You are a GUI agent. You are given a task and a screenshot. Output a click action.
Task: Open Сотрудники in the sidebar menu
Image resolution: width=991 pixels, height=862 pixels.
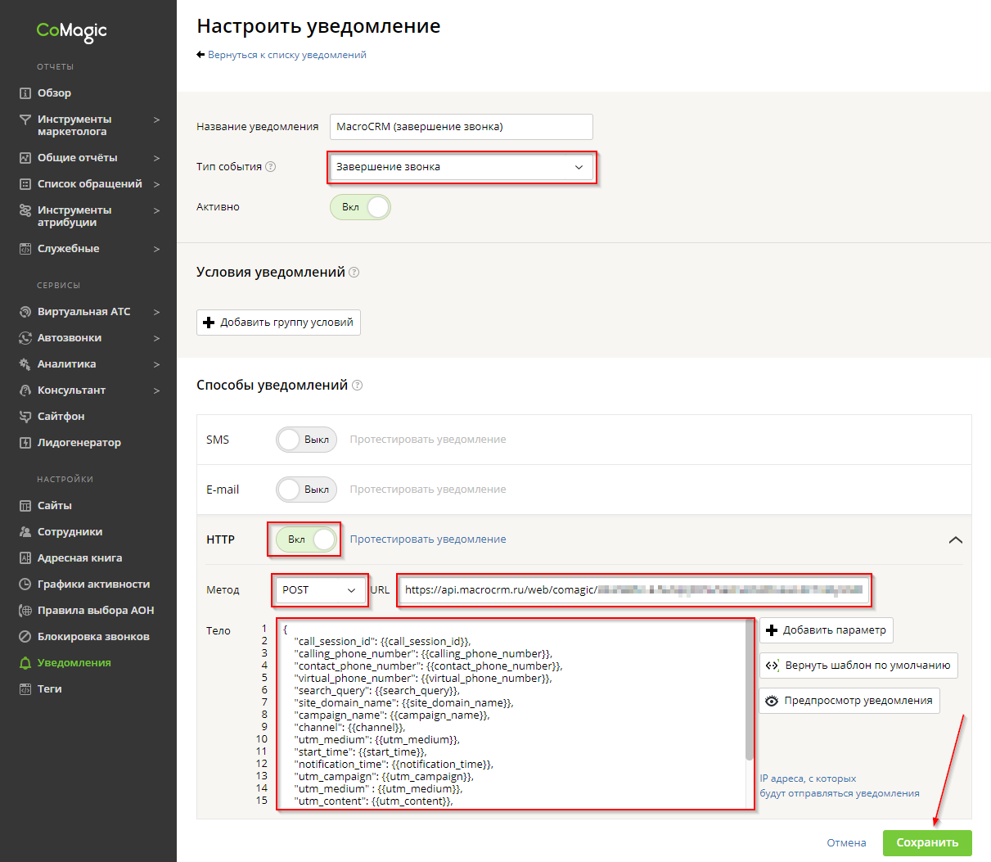pos(70,532)
